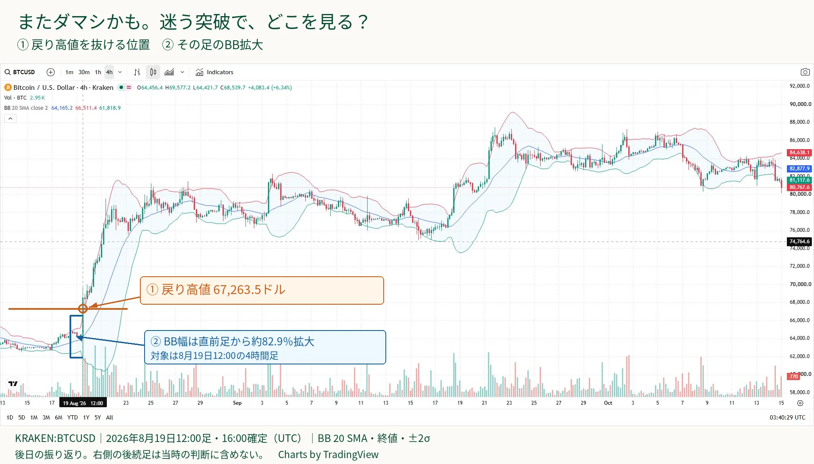Click the Bitcoin coin icon in legend
Viewport: 814px width, 464px height.
pos(8,87)
